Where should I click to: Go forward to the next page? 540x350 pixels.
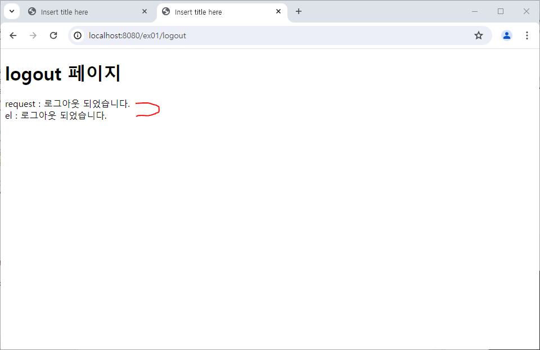tap(33, 35)
